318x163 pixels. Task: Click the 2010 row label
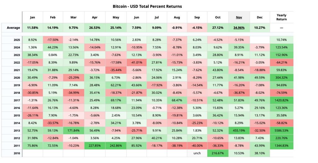(17, 153)
